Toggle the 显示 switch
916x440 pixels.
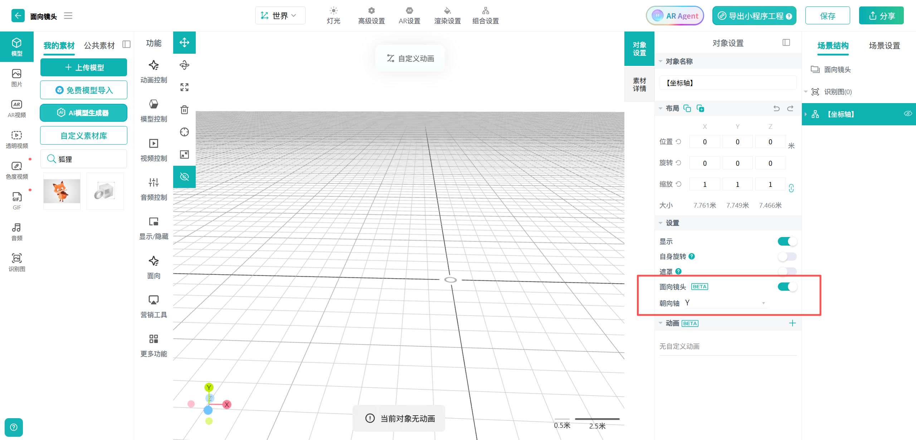coord(787,241)
